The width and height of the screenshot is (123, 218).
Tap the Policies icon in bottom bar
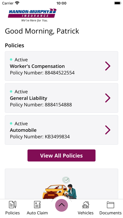(13, 205)
